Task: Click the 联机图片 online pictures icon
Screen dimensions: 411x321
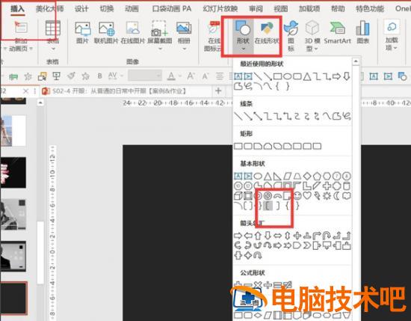Action: tap(106, 32)
